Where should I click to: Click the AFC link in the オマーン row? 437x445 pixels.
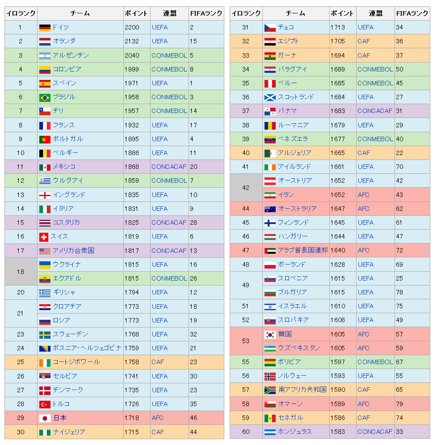coord(364,404)
